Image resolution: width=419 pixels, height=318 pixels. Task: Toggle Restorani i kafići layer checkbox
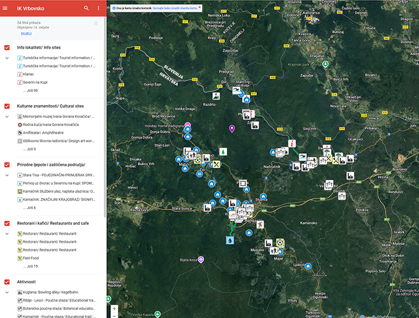point(7,224)
